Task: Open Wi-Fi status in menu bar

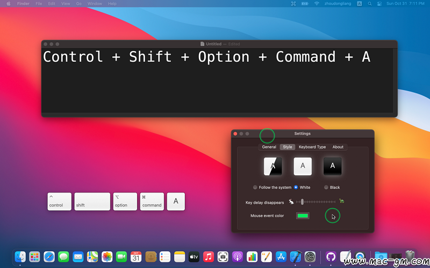Action: tap(317, 4)
